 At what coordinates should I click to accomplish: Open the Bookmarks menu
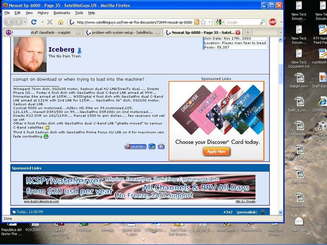[62, 13]
